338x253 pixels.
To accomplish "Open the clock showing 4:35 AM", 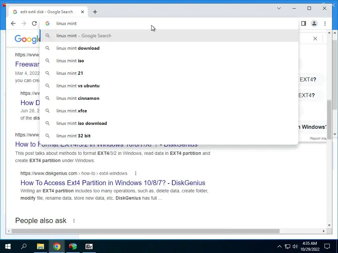I will [310, 246].
